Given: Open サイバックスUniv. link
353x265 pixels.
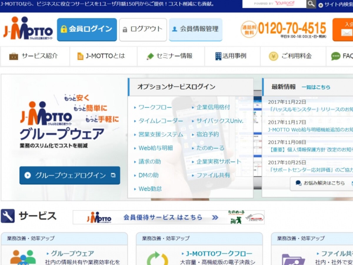Looking at the screenshot, I should tap(220, 121).
